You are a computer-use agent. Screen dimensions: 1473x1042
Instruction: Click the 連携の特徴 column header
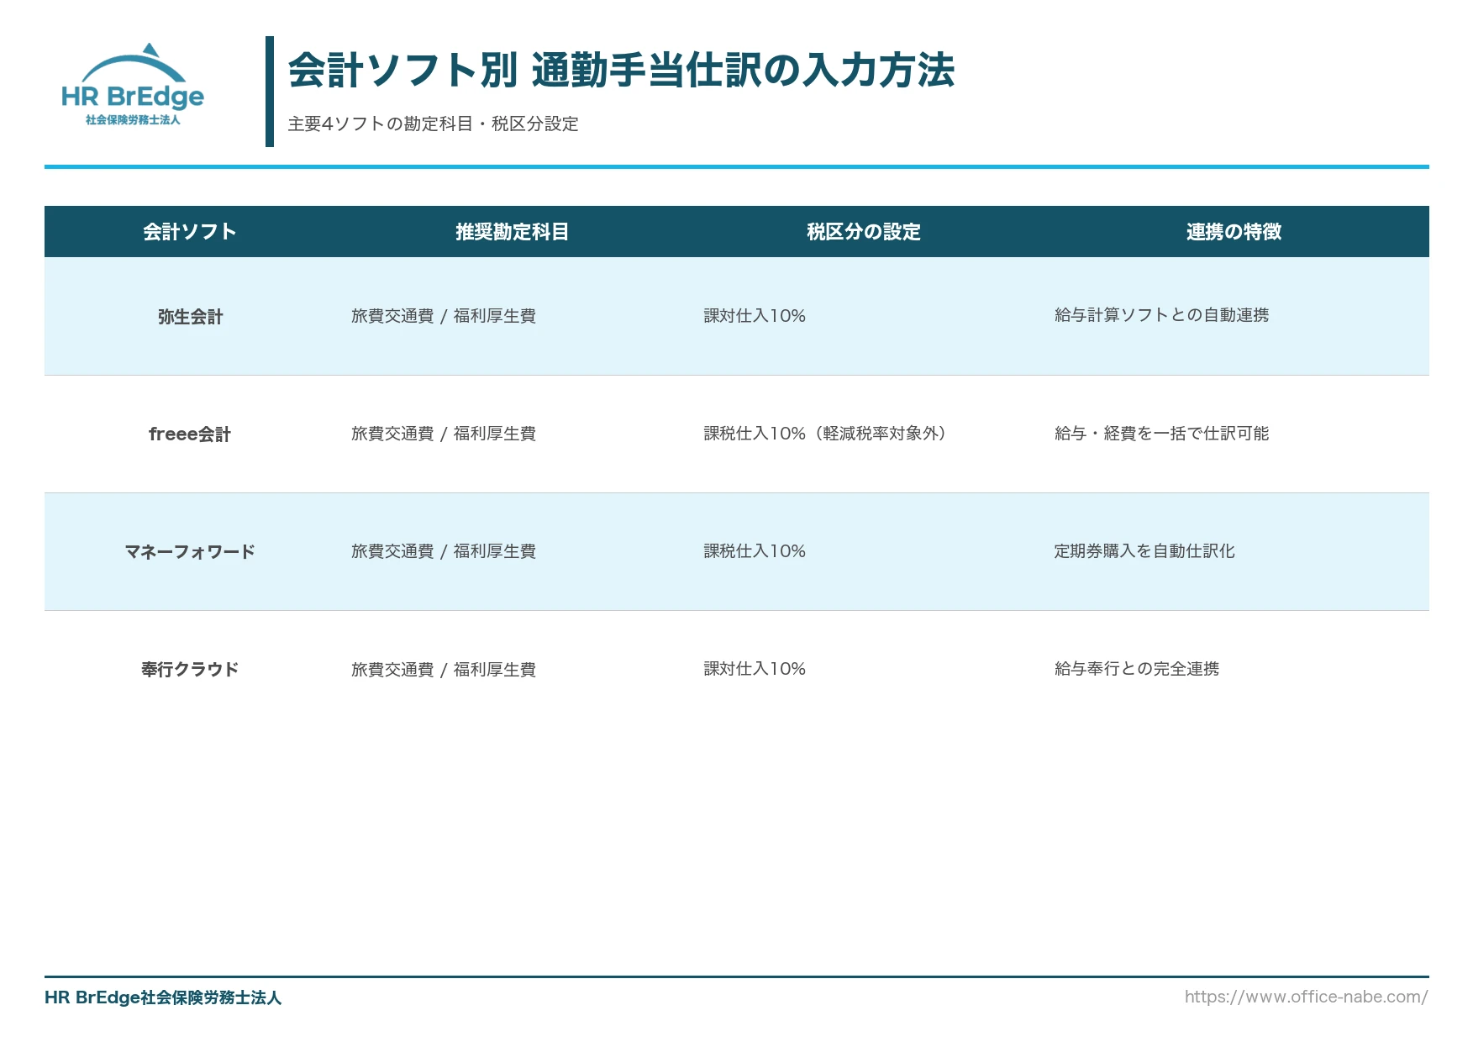pyautogui.click(x=1234, y=232)
